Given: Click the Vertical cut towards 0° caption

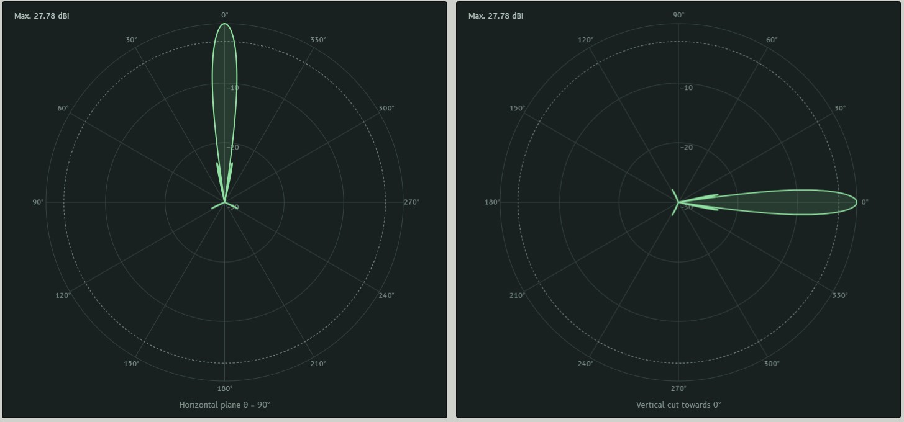Looking at the screenshot, I should [678, 405].
